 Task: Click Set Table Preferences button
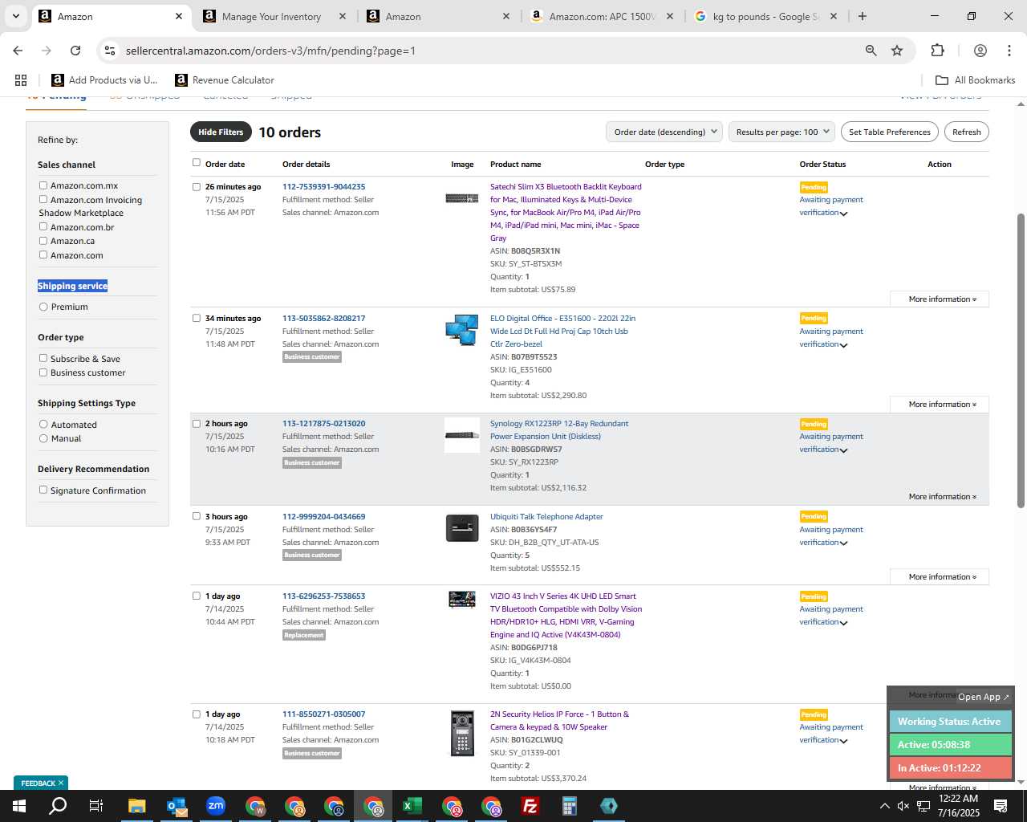pyautogui.click(x=890, y=132)
